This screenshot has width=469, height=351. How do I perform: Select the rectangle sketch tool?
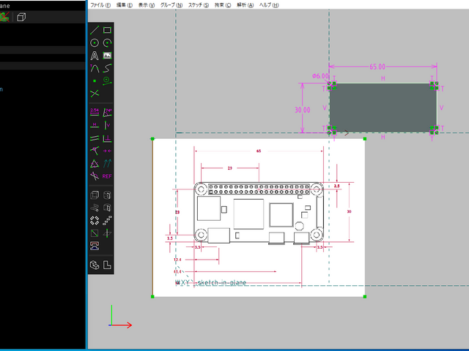(x=107, y=31)
